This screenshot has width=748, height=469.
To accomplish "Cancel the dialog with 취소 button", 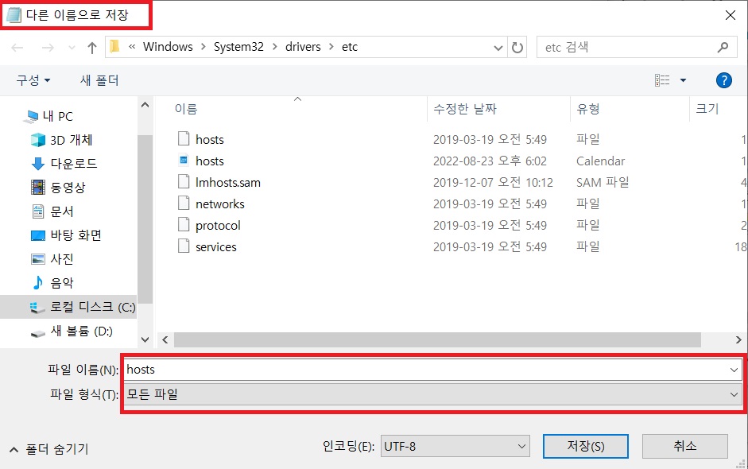I will (x=684, y=446).
